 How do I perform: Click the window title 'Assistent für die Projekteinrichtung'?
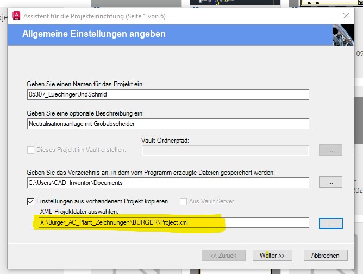click(x=73, y=16)
